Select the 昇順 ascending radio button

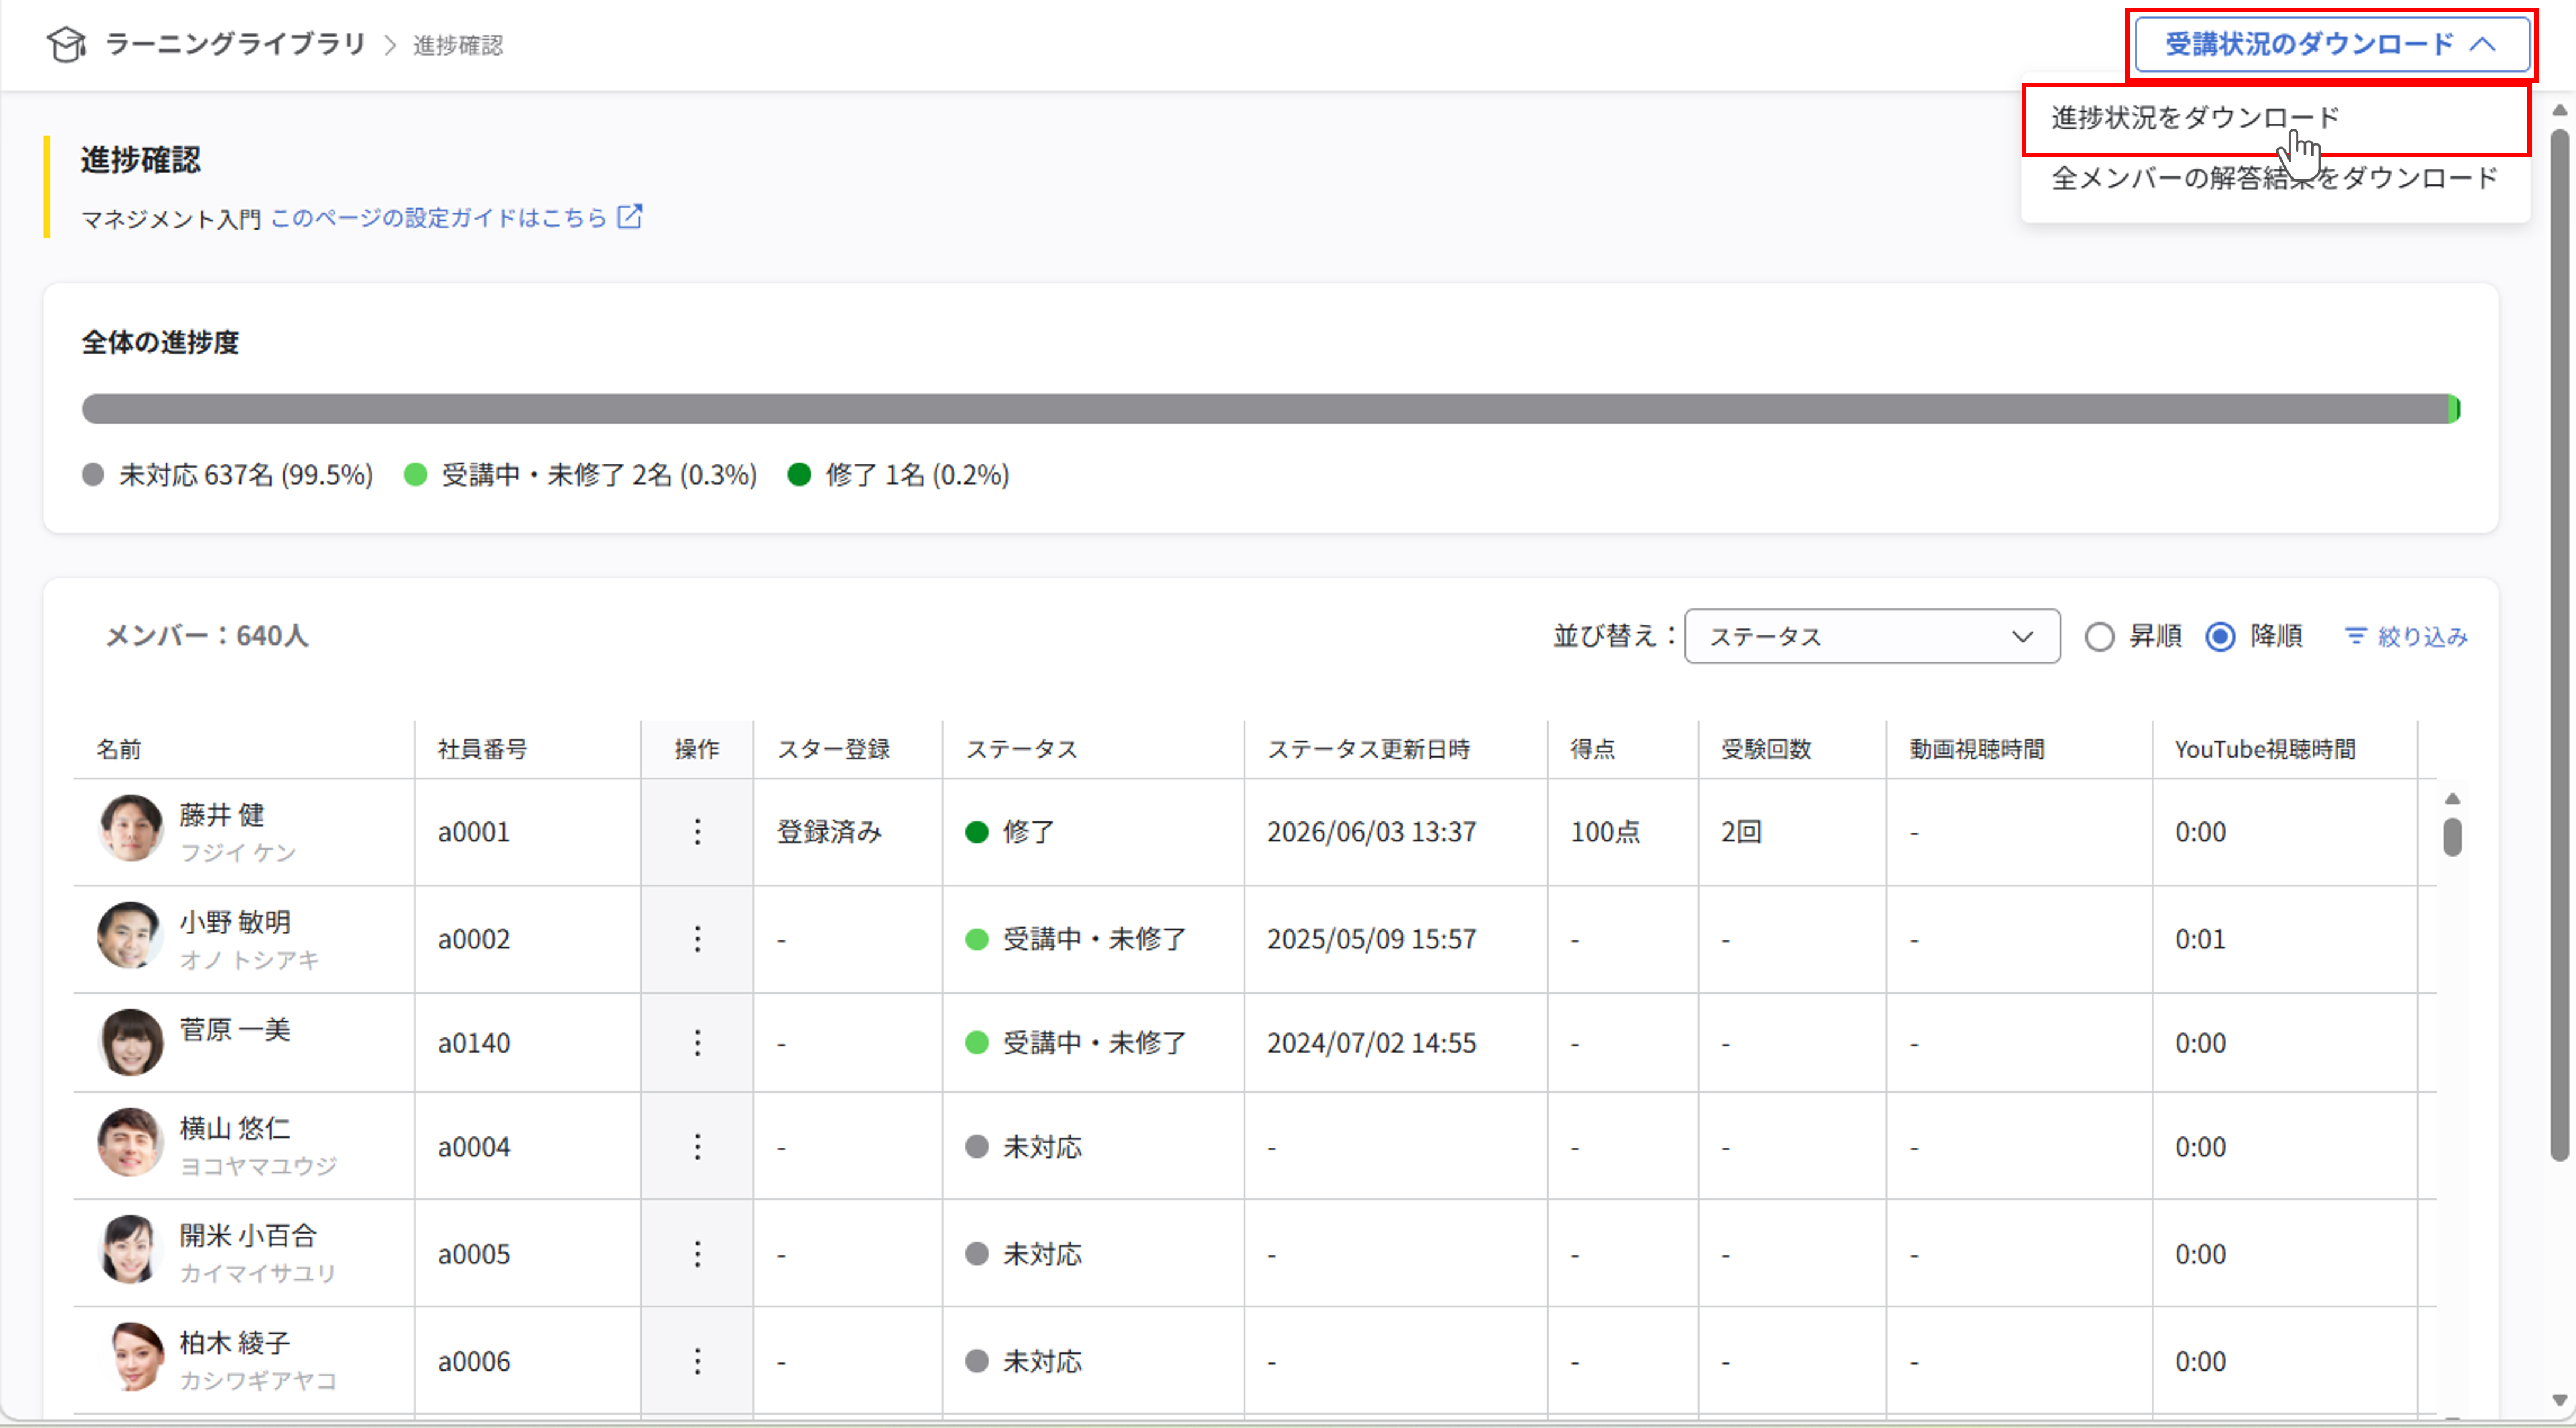[x=2099, y=637]
